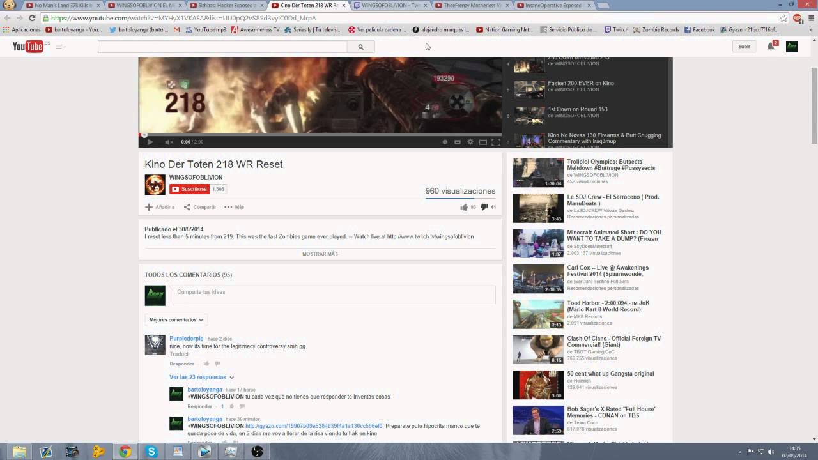Image resolution: width=818 pixels, height=460 pixels.
Task: Mute the video with the speaker icon
Action: 169,142
